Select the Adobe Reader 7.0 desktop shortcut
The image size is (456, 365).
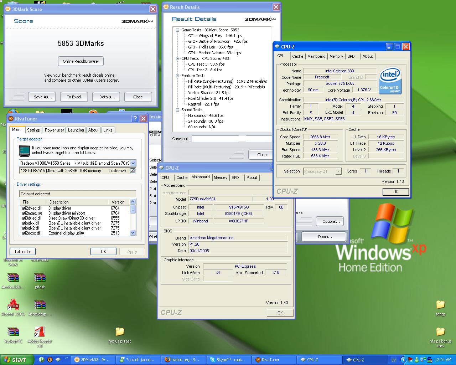(x=40, y=337)
